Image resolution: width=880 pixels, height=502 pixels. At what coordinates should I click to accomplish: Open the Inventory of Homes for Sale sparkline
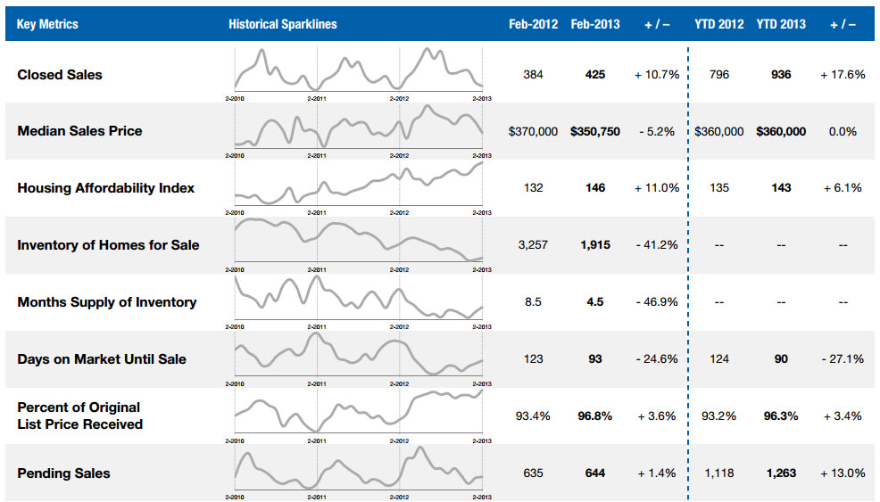point(358,242)
